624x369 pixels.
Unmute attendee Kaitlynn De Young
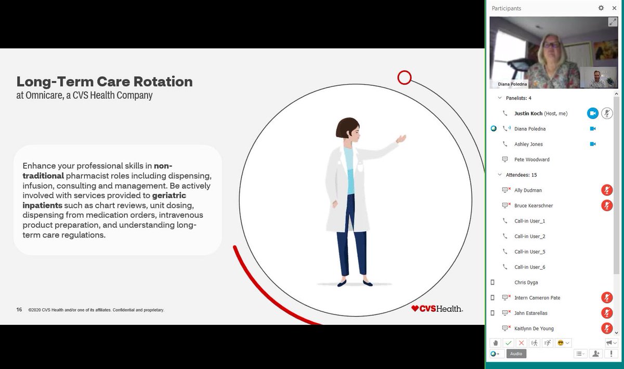click(607, 328)
